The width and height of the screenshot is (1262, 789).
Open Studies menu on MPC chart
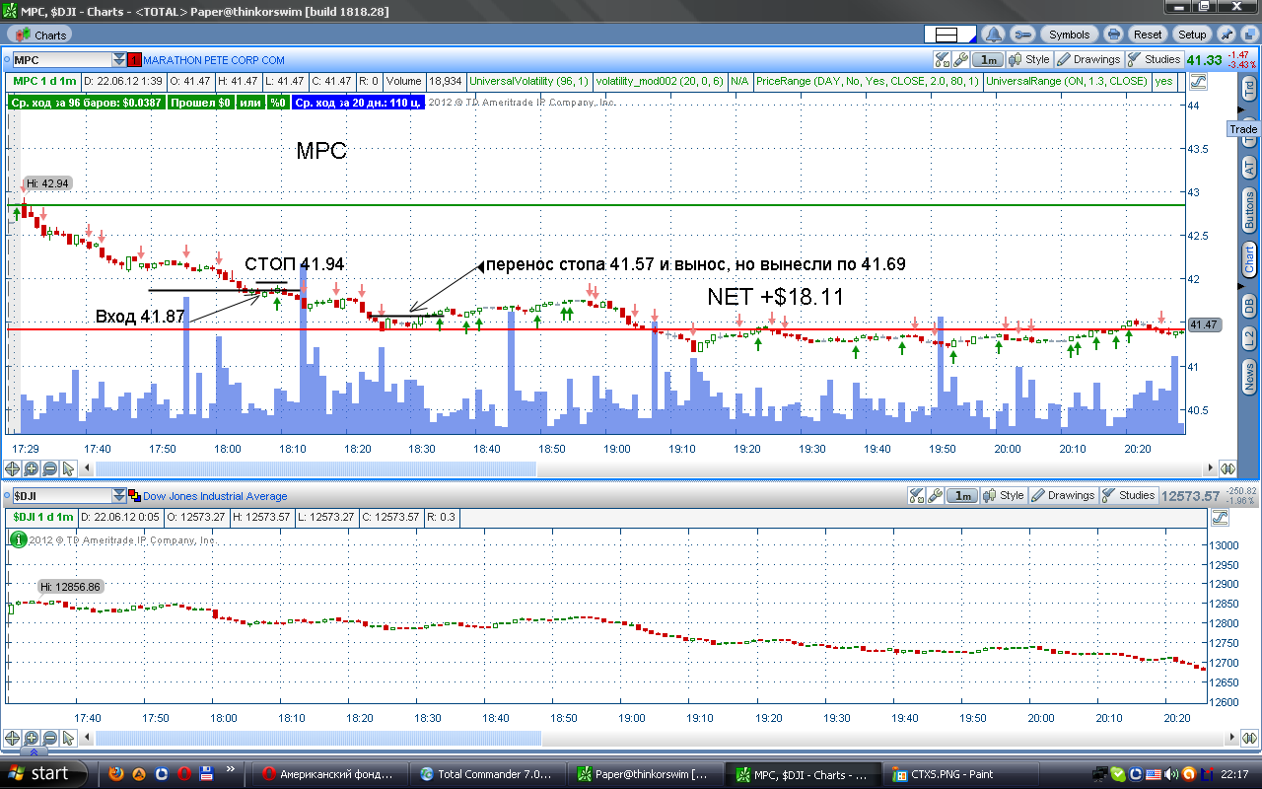[1154, 59]
